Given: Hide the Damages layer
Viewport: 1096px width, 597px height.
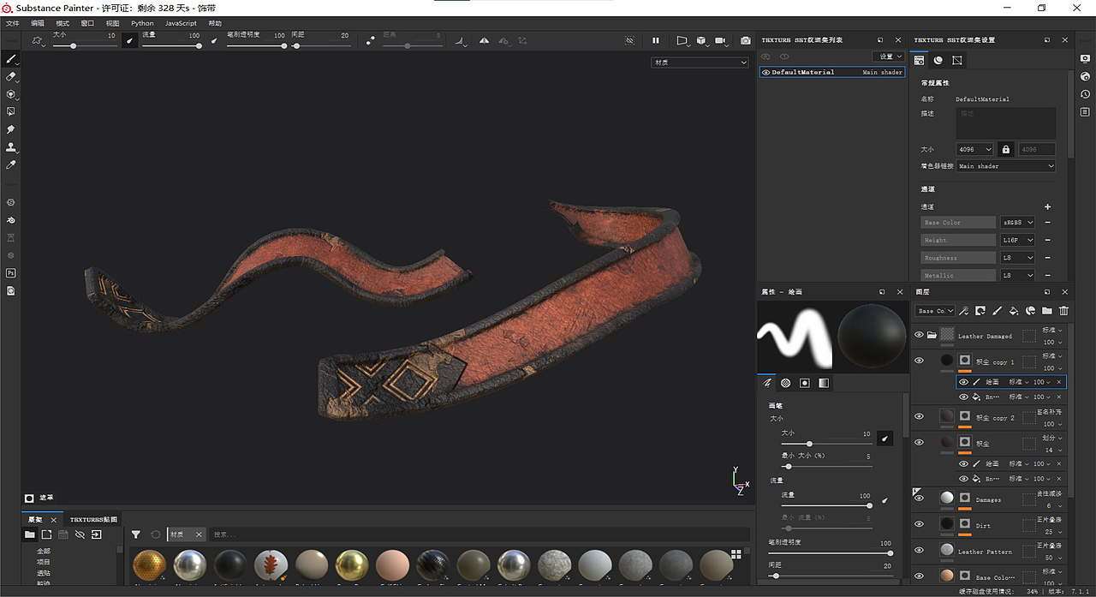Looking at the screenshot, I should (919, 498).
